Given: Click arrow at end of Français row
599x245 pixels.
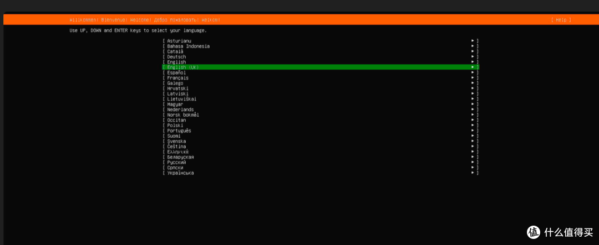Looking at the screenshot, I should pyautogui.click(x=473, y=78).
